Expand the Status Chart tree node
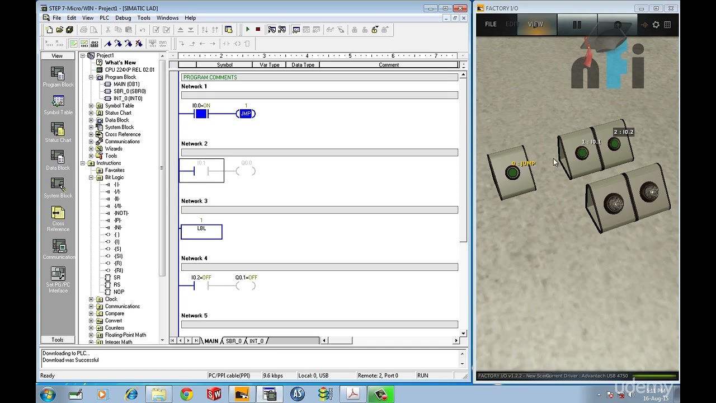The height and width of the screenshot is (403, 716). 91,113
